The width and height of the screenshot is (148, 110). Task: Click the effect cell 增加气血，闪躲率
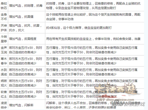pos(27,104)
